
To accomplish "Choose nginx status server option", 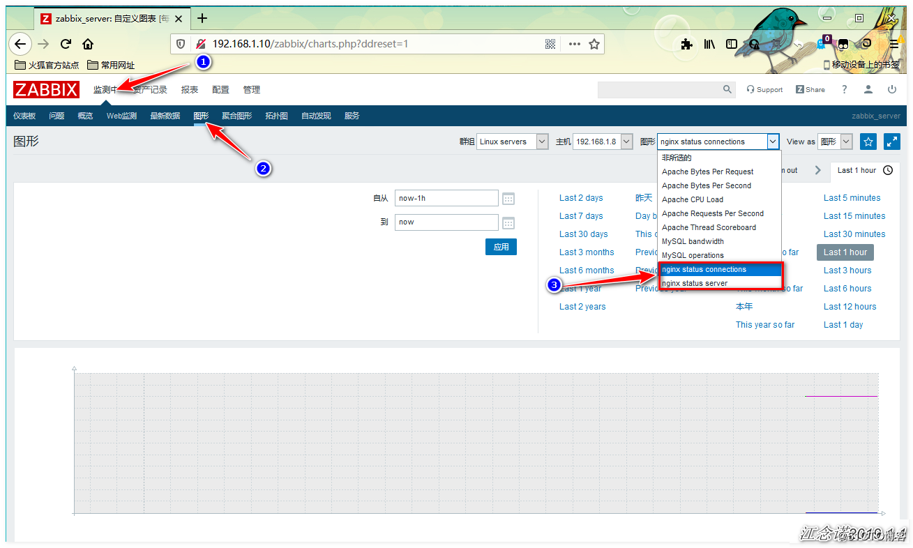I will point(719,283).
